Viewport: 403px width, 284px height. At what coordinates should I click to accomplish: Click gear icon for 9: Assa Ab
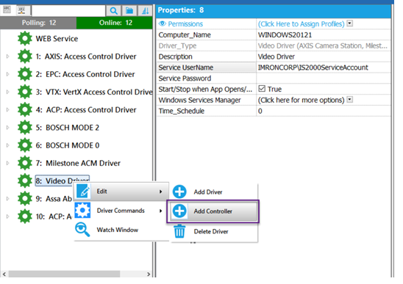click(x=25, y=199)
